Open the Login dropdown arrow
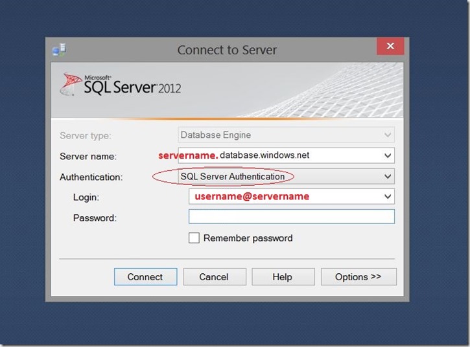 (x=388, y=196)
